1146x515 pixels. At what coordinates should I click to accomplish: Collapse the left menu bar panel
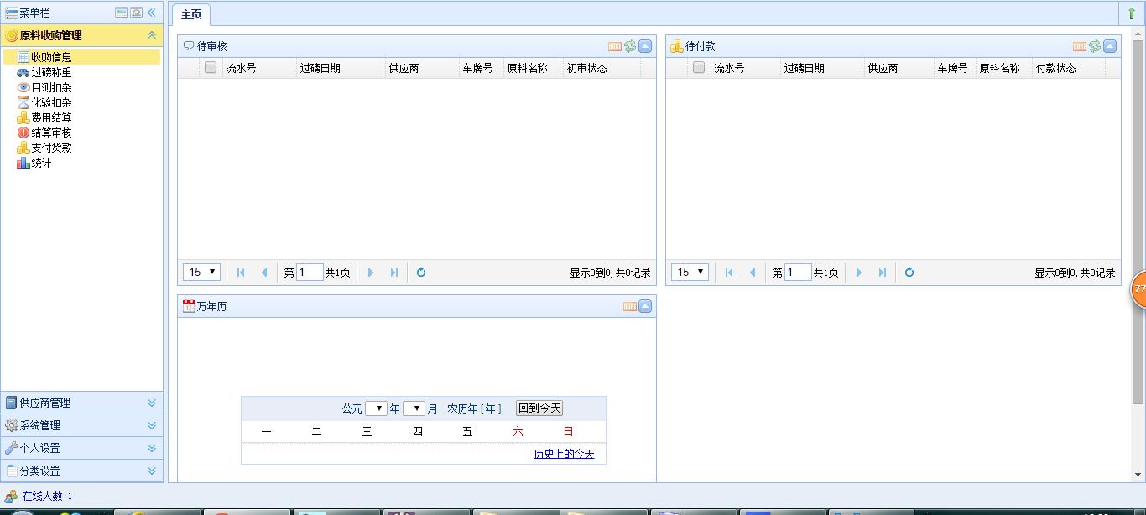tap(151, 13)
